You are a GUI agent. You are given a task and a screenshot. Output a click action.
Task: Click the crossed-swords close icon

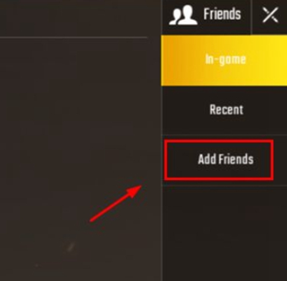[270, 15]
